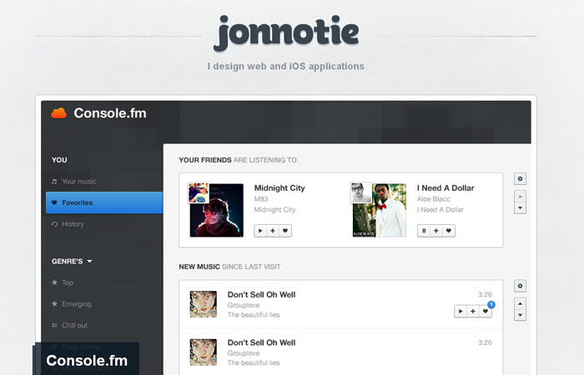Screen dimensions: 584x375
Task: Click the jonnotie site logo
Action: pyautogui.click(x=286, y=33)
